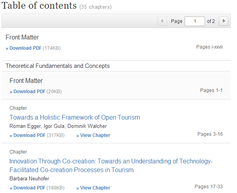
Task: Click author names Roman Egger, Igor Gula, Dominik Walcher
Action: [x=58, y=126]
